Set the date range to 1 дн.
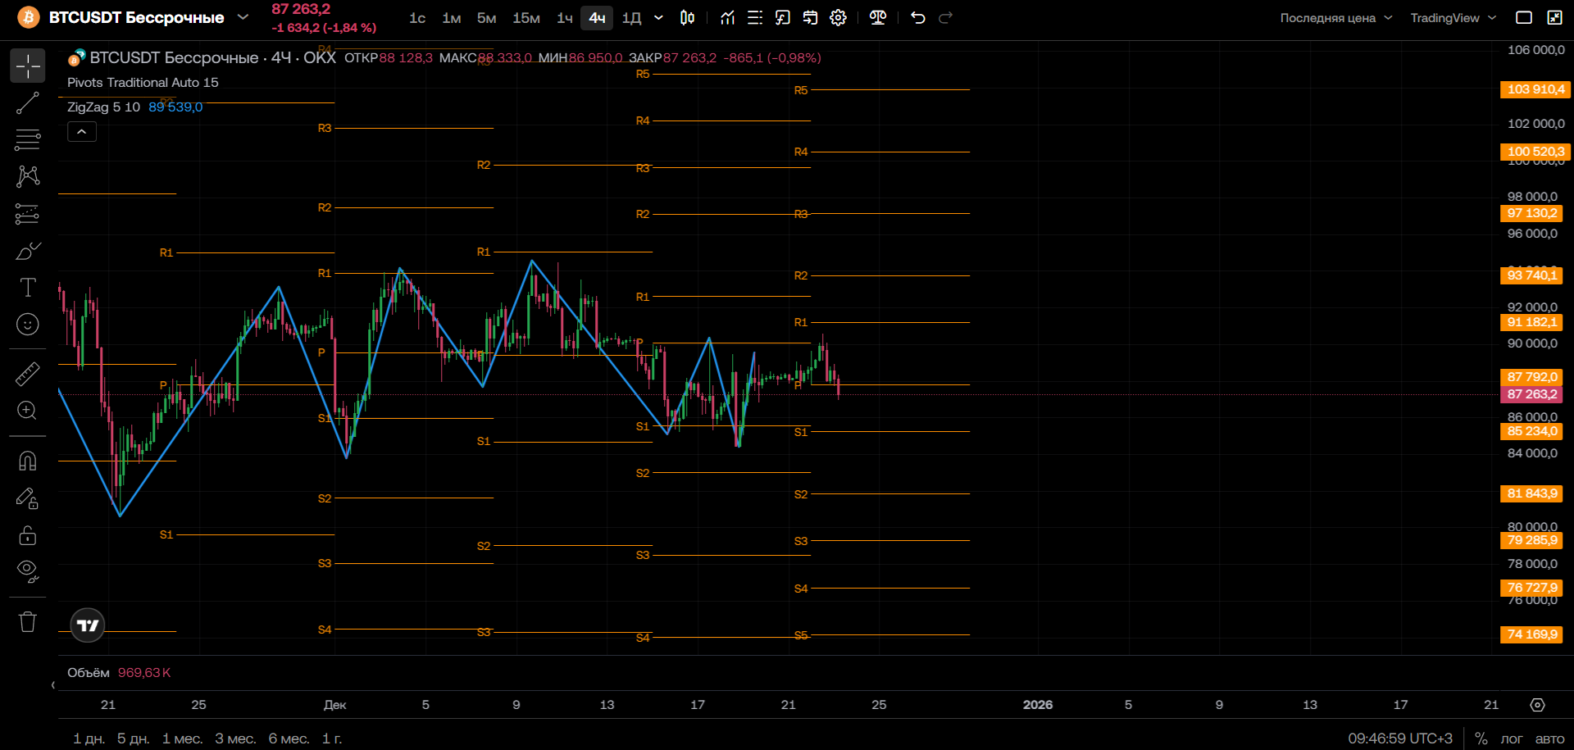The image size is (1574, 750). click(89, 739)
